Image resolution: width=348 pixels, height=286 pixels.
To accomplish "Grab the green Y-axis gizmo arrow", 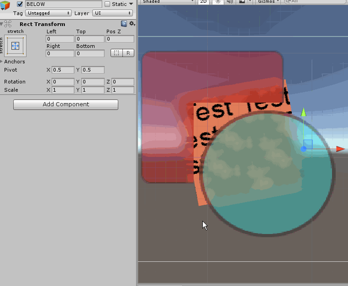I will pyautogui.click(x=303, y=112).
